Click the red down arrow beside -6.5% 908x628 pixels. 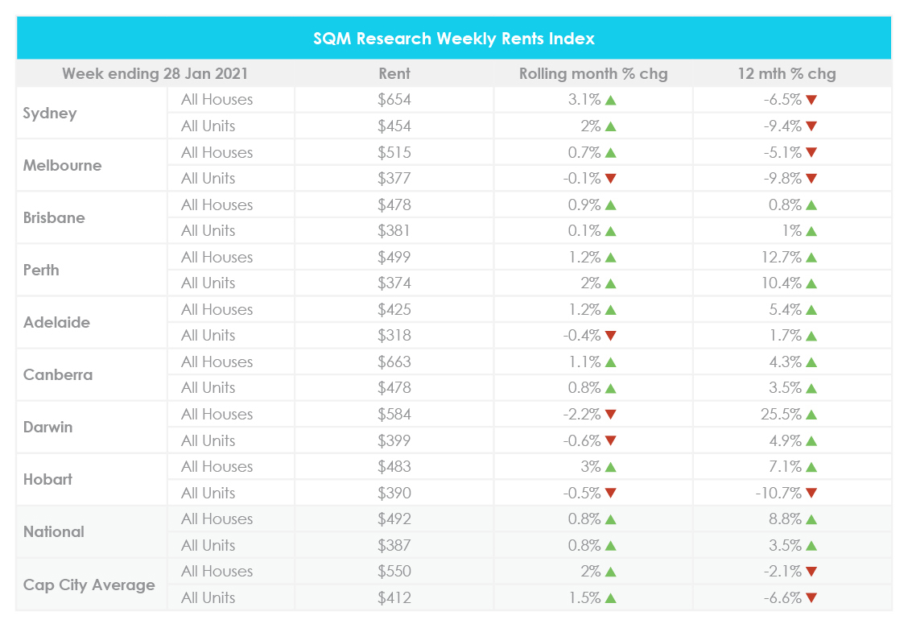pos(811,100)
